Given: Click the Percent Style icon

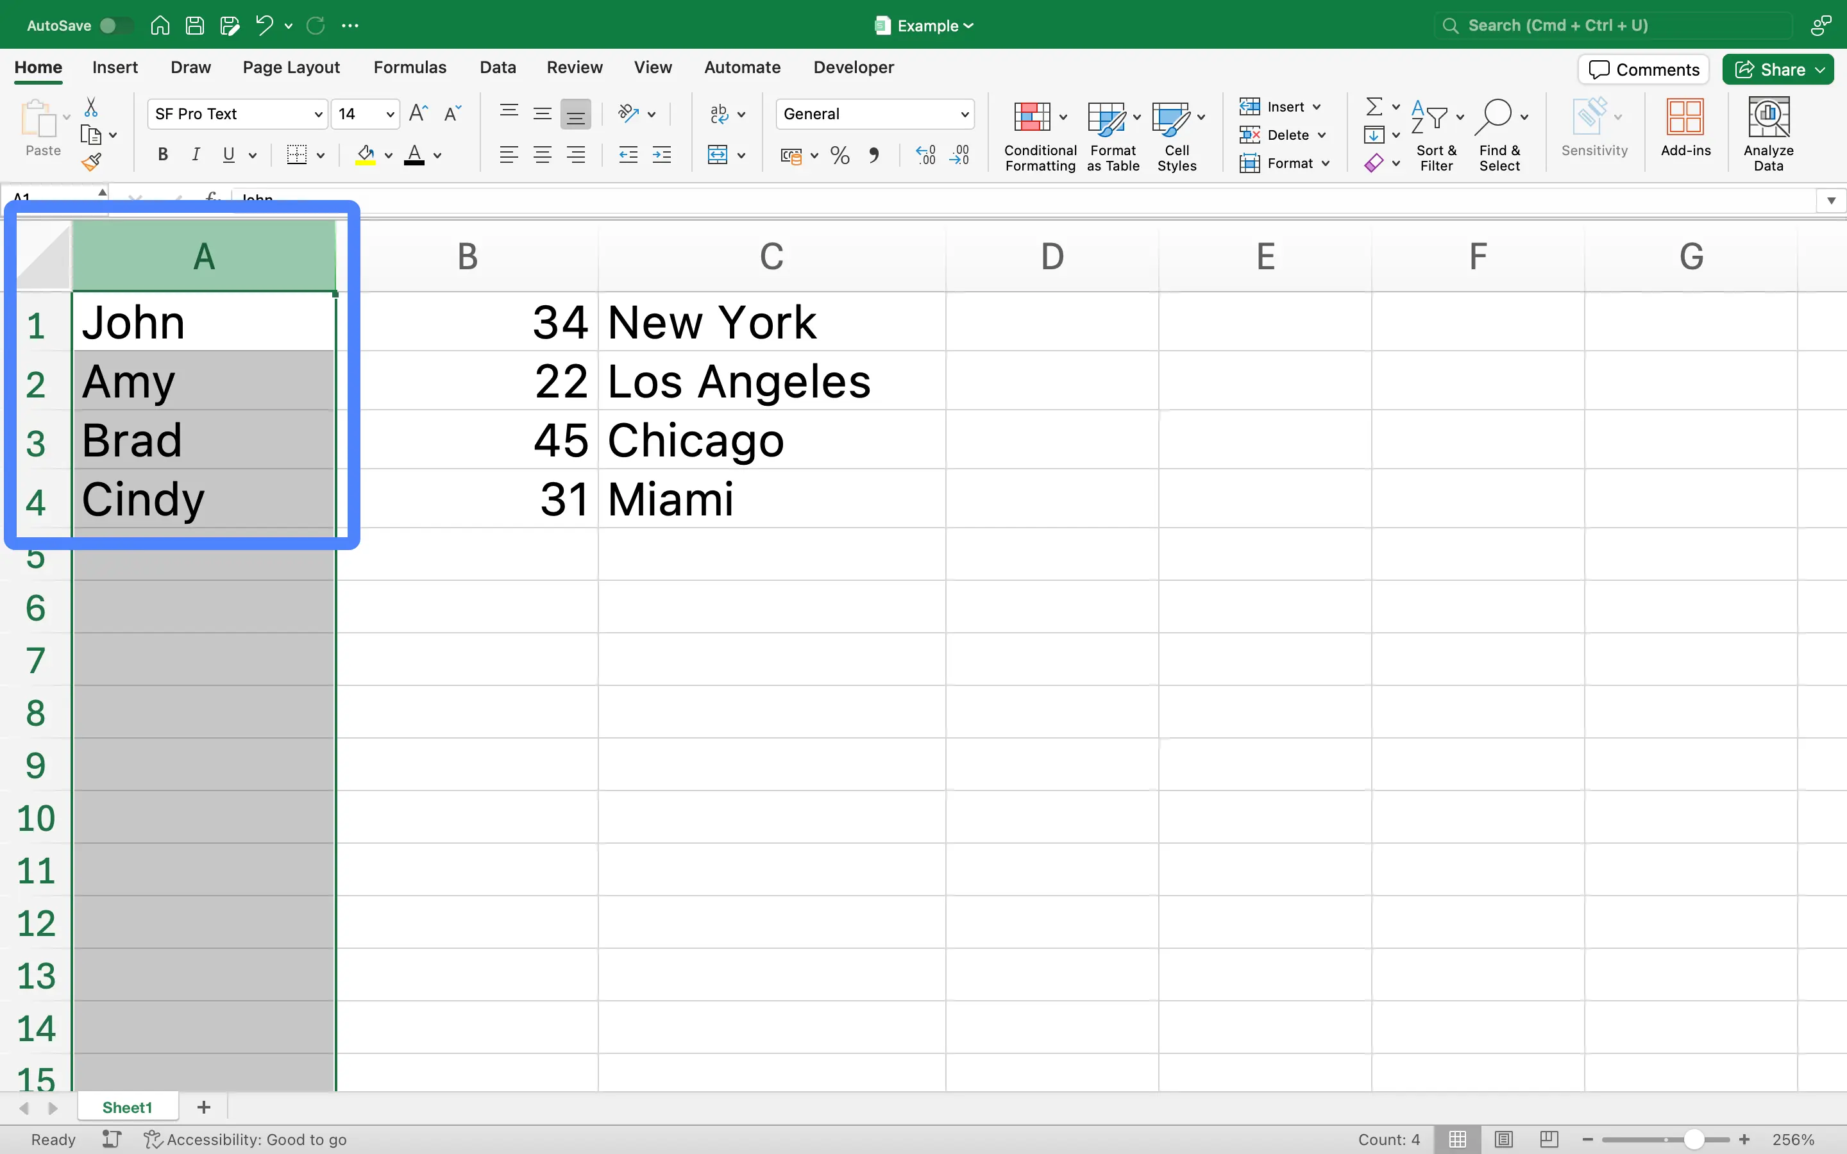Looking at the screenshot, I should tap(839, 155).
